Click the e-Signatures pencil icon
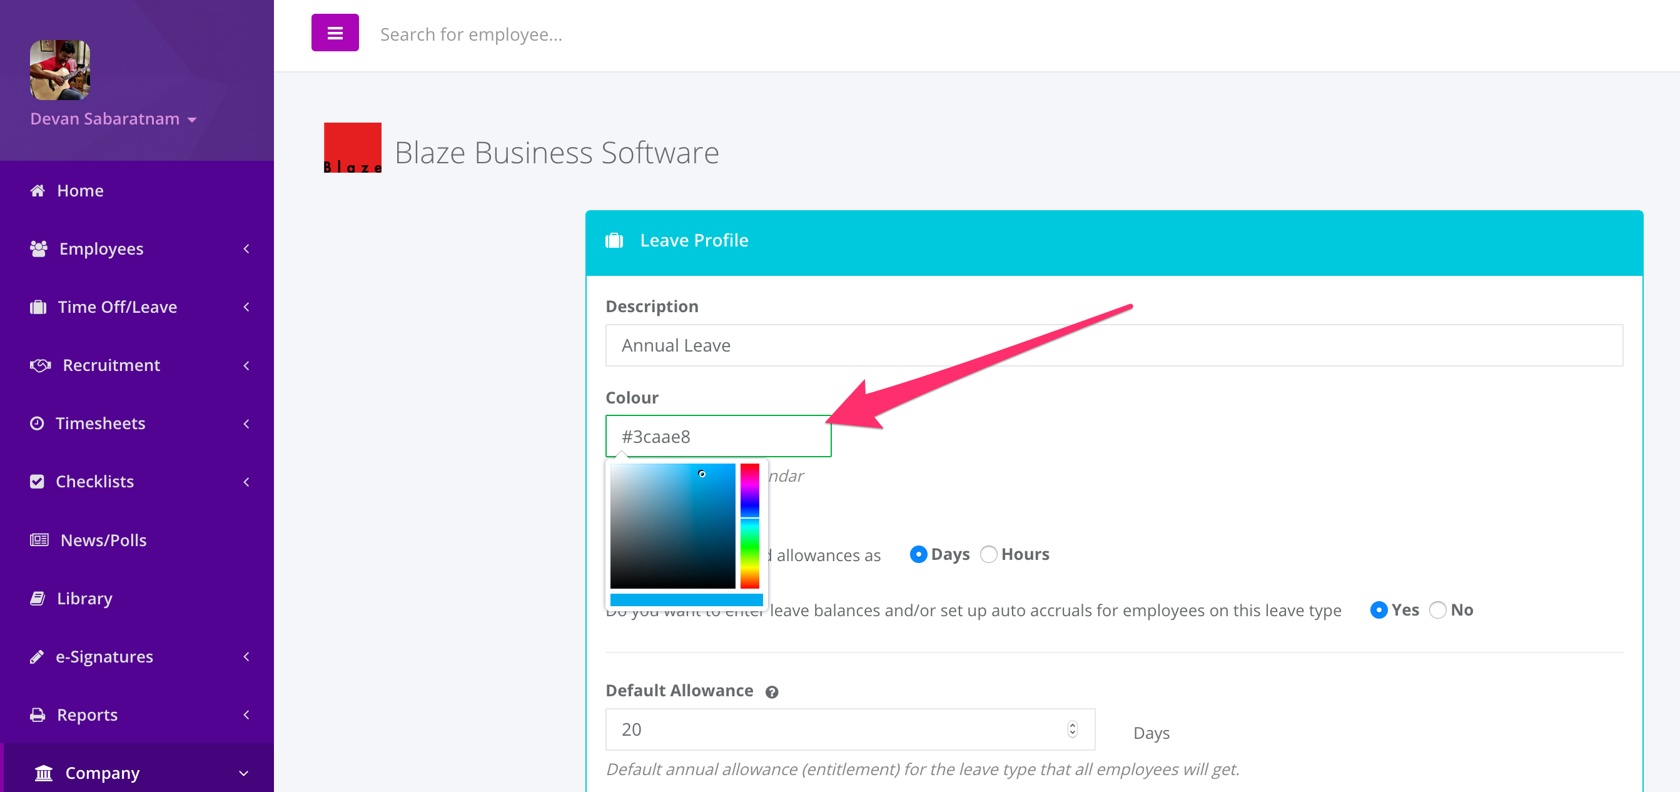The image size is (1680, 792). pos(36,656)
